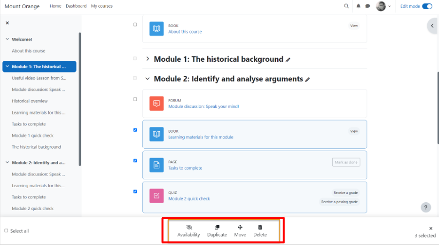Click the Mark as done button
The width and height of the screenshot is (439, 245).
coord(346,162)
